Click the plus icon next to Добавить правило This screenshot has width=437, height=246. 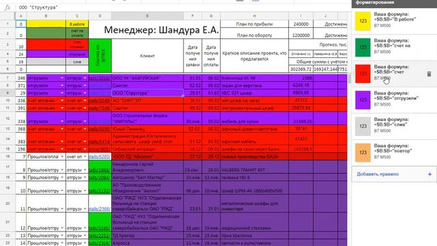click(429, 174)
